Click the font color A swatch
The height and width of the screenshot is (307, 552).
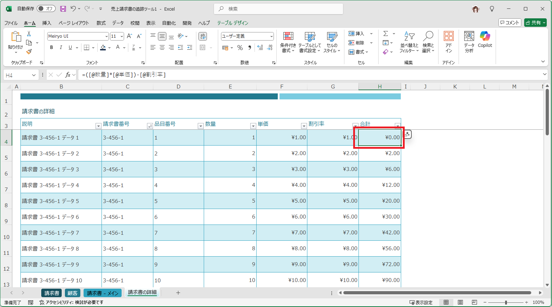(x=118, y=48)
